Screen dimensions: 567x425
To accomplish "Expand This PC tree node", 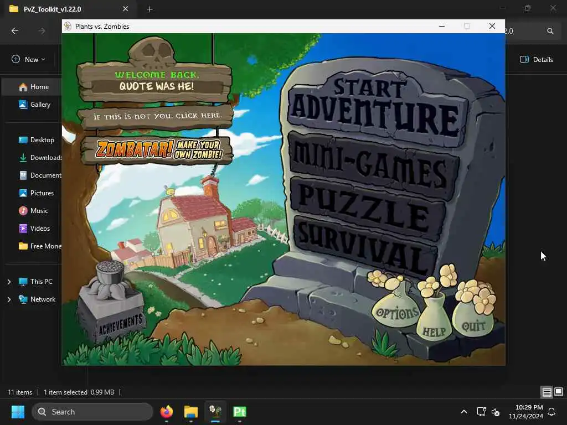I will tap(9, 282).
